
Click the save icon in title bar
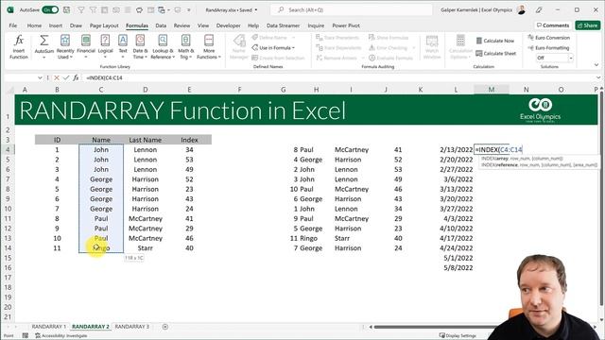click(x=66, y=9)
